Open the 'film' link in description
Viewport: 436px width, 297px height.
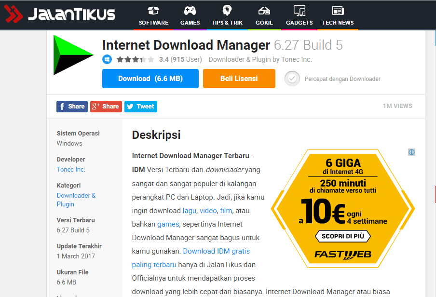pyautogui.click(x=226, y=211)
